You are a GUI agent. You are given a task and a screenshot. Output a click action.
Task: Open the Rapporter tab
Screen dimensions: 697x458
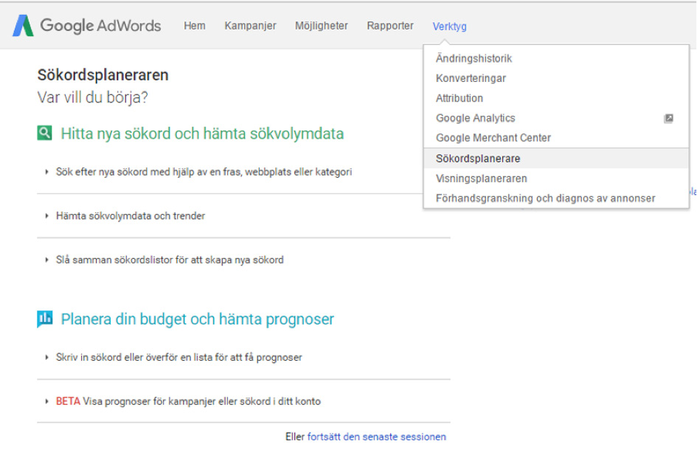click(390, 26)
